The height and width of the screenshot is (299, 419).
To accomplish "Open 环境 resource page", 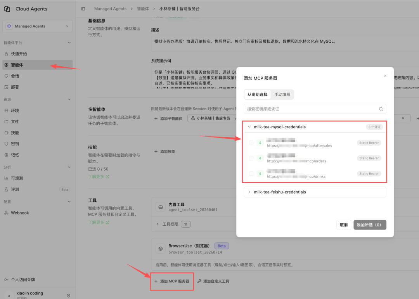I will 37,111.
